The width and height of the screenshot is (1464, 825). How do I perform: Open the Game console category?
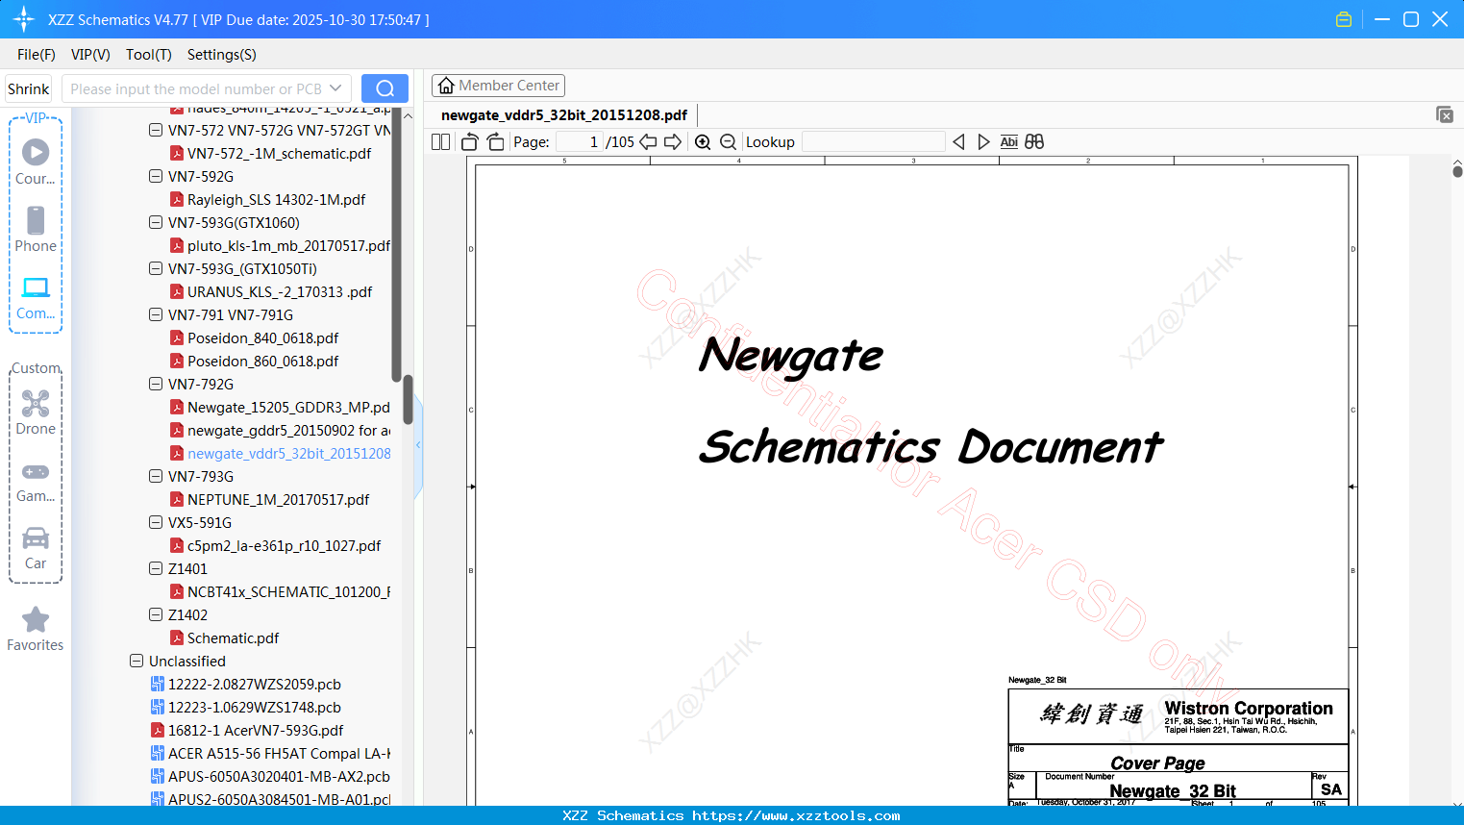[36, 481]
